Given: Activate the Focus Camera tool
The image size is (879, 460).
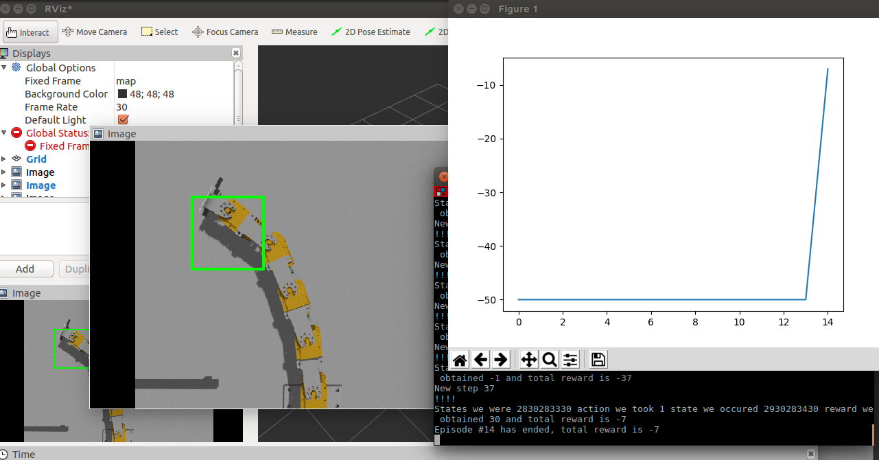Looking at the screenshot, I should pos(225,32).
